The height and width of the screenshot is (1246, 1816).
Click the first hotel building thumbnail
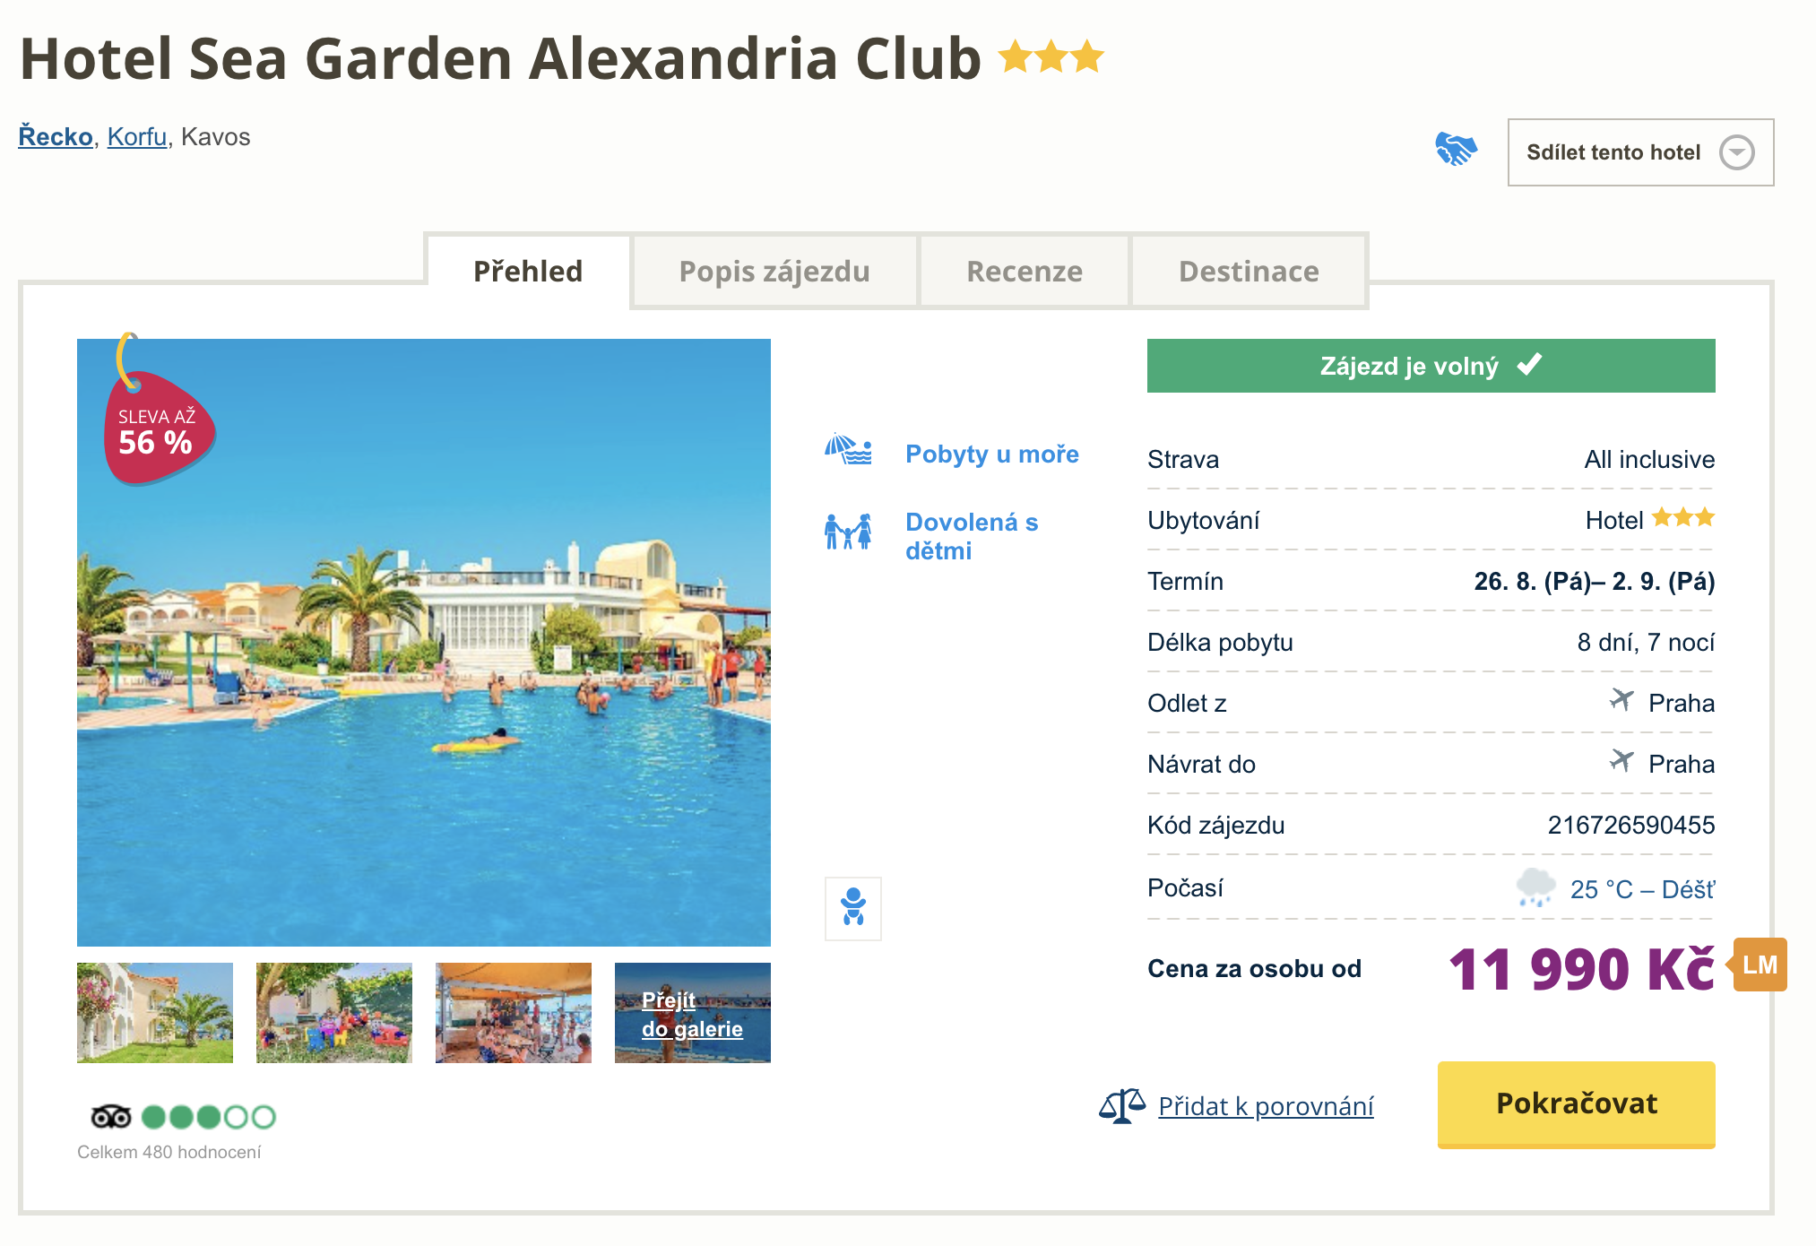pos(155,1013)
